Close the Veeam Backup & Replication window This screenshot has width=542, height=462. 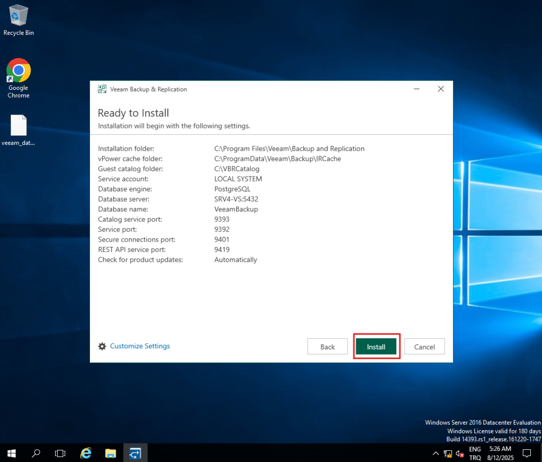[441, 89]
